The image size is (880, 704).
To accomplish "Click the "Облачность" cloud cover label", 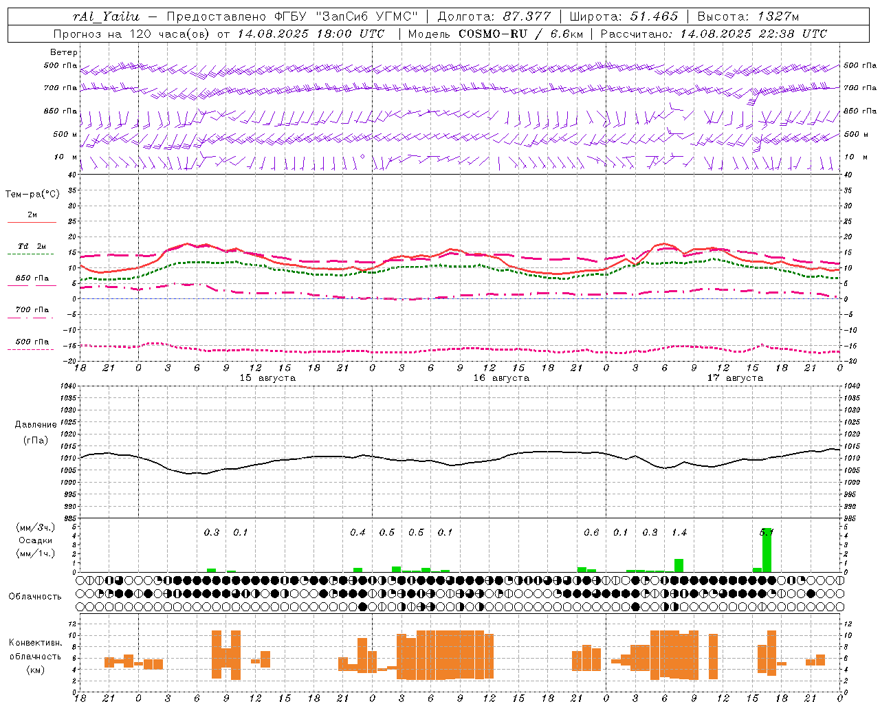I will coord(35,597).
